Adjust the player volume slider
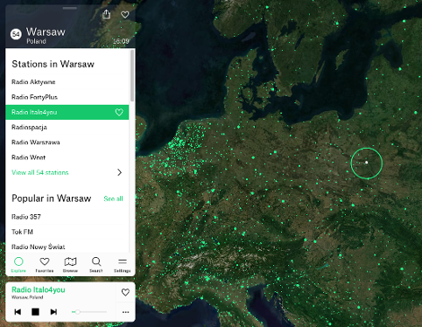 (x=89, y=312)
